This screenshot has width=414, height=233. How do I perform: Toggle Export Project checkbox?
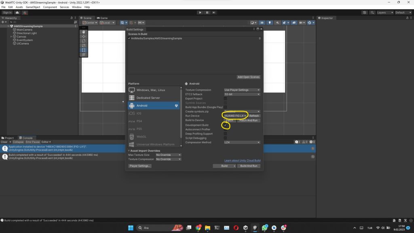point(225,99)
